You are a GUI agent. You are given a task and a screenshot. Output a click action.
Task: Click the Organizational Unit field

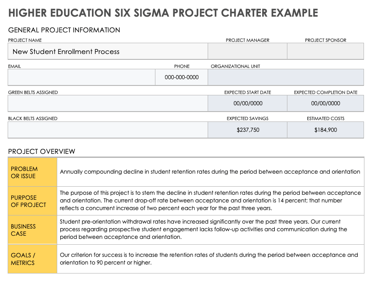[x=286, y=77]
